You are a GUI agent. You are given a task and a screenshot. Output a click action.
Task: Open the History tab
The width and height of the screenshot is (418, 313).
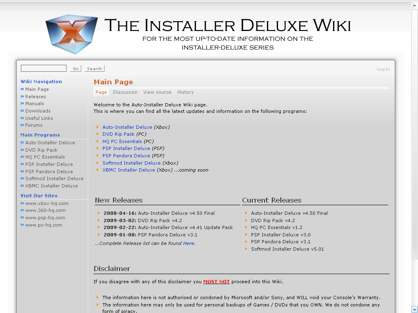coord(186,92)
